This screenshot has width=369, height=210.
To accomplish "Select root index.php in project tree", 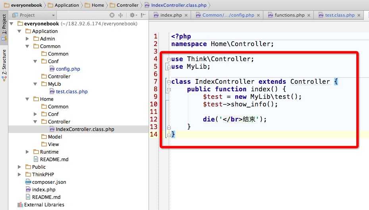I will pyautogui.click(x=44, y=189).
